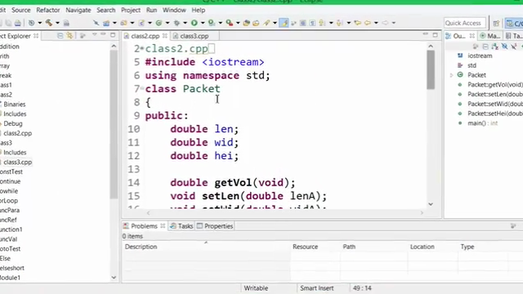Image resolution: width=523 pixels, height=294 pixels.
Task: Click the Description column header
Action: coord(141,247)
